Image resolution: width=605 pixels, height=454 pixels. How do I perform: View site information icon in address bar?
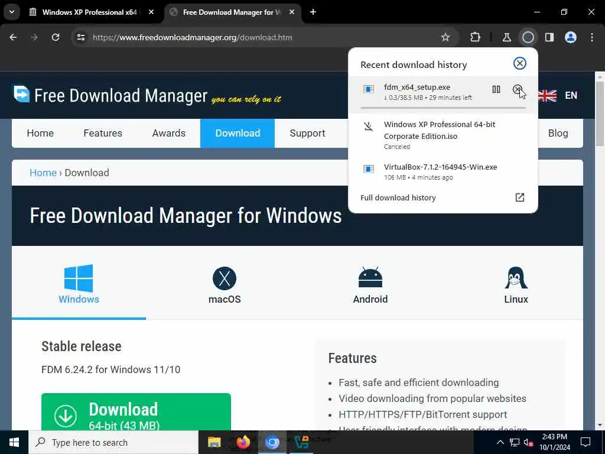pyautogui.click(x=80, y=37)
